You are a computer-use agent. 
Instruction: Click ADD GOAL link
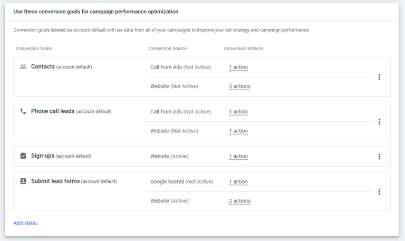[x=26, y=224]
